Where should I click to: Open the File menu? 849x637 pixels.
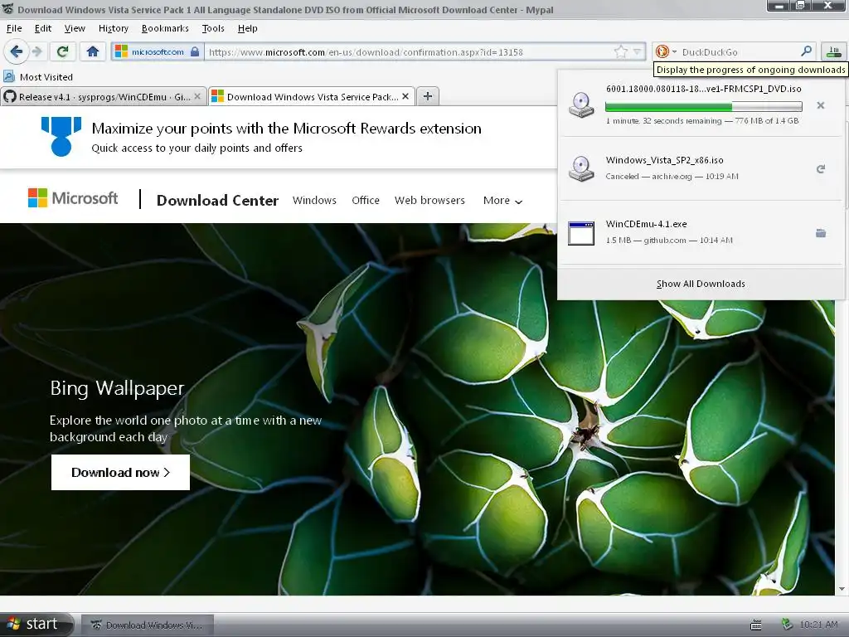[x=14, y=28]
